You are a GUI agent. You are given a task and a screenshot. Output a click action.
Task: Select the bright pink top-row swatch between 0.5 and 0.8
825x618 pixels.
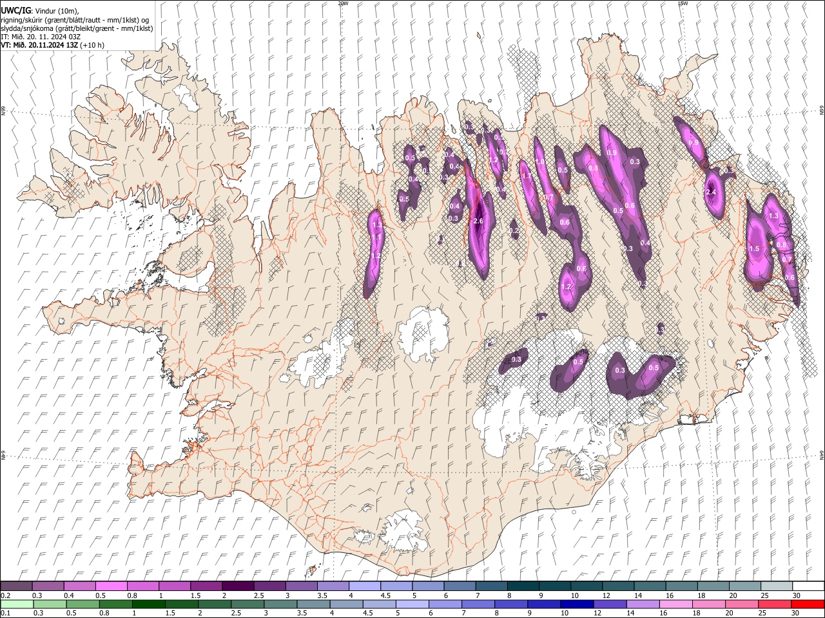[x=111, y=586]
